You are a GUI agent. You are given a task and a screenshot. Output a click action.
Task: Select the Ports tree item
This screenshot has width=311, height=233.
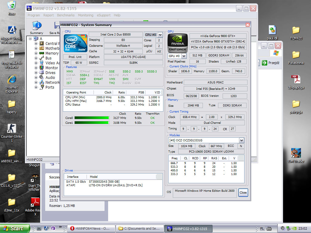[50, 87]
